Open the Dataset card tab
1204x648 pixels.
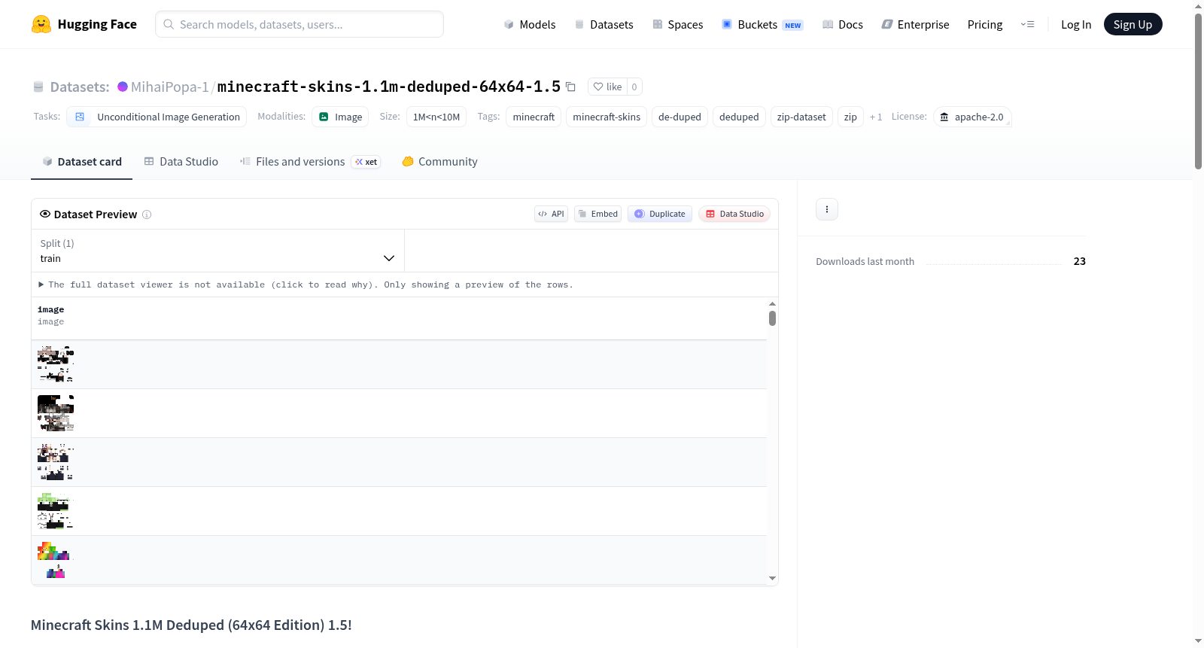[81, 162]
